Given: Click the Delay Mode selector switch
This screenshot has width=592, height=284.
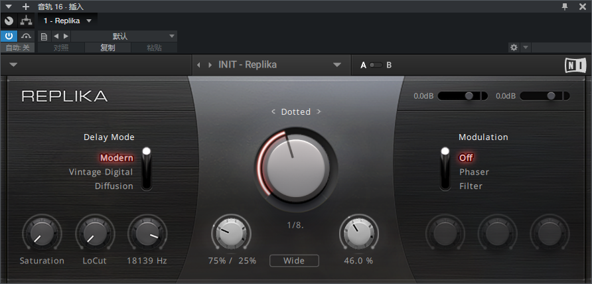Looking at the screenshot, I should pos(147,169).
